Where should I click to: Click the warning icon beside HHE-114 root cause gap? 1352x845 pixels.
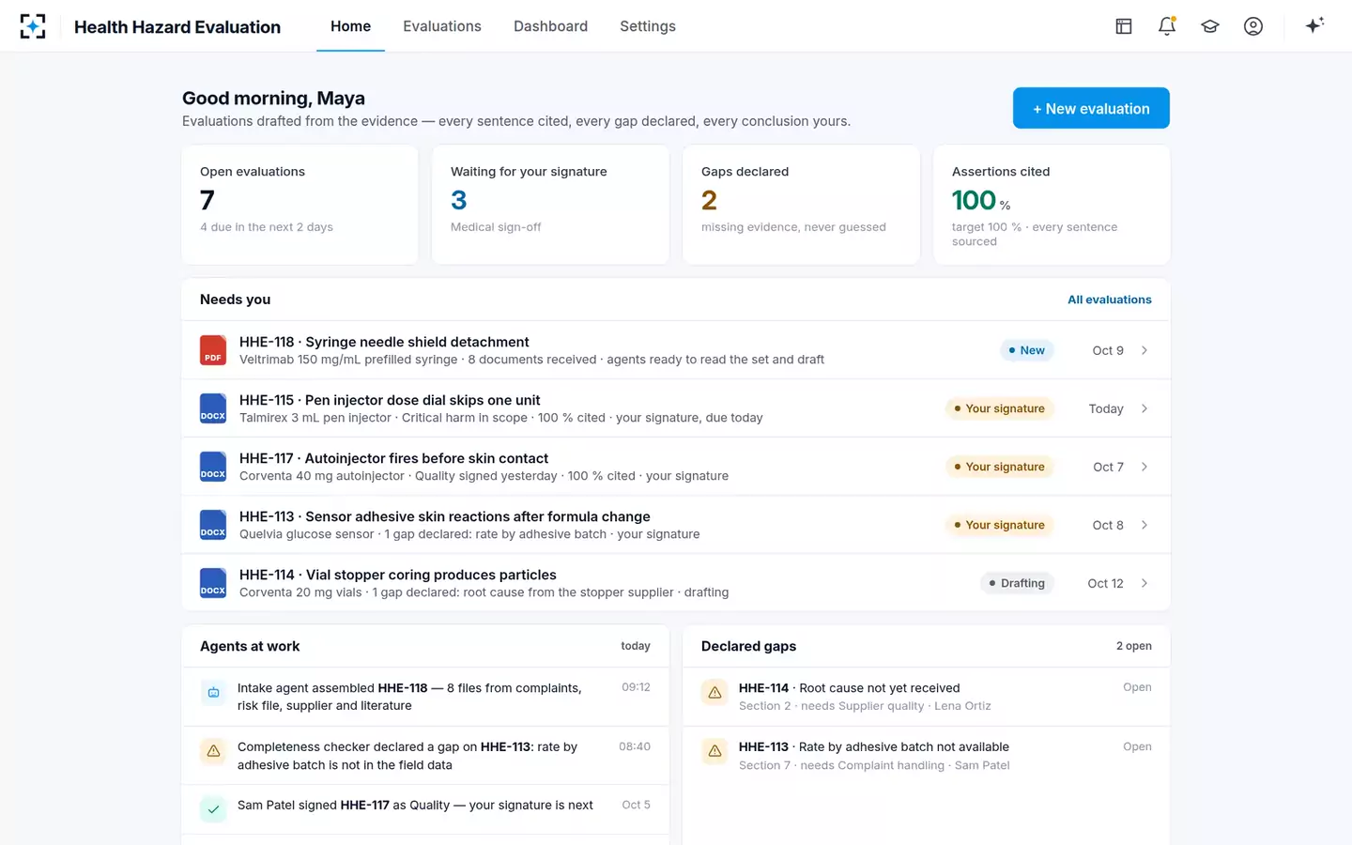point(714,693)
